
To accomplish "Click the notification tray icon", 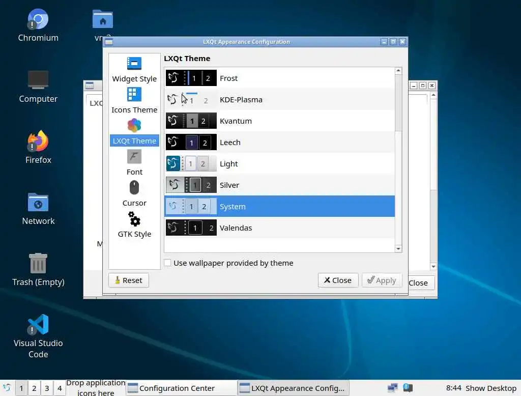I will click(408, 388).
